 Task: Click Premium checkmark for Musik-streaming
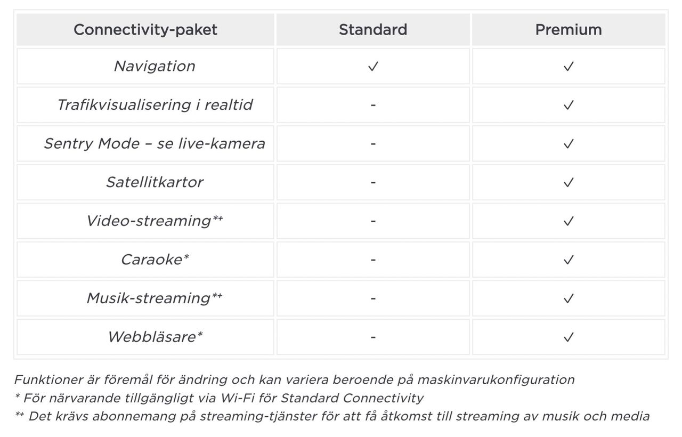[569, 298]
